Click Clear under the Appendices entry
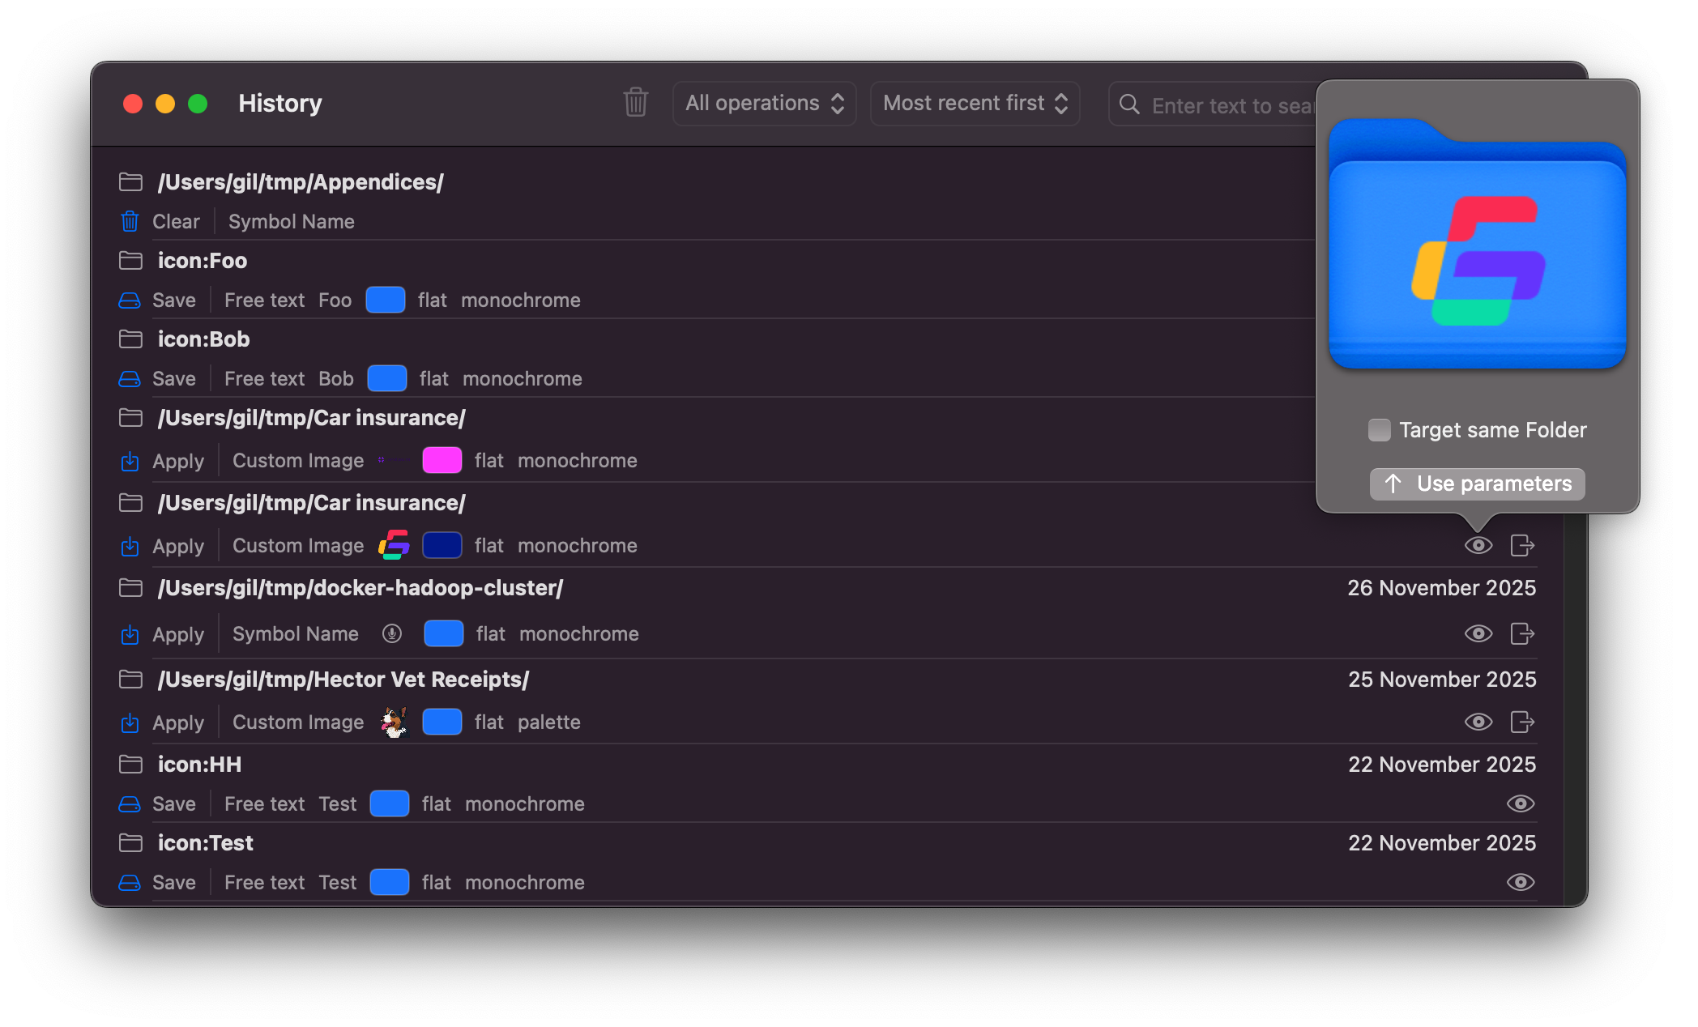The width and height of the screenshot is (1698, 1027). [177, 221]
